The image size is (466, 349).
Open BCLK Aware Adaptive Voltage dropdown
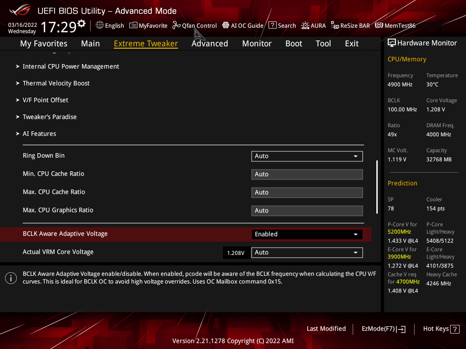pos(307,234)
